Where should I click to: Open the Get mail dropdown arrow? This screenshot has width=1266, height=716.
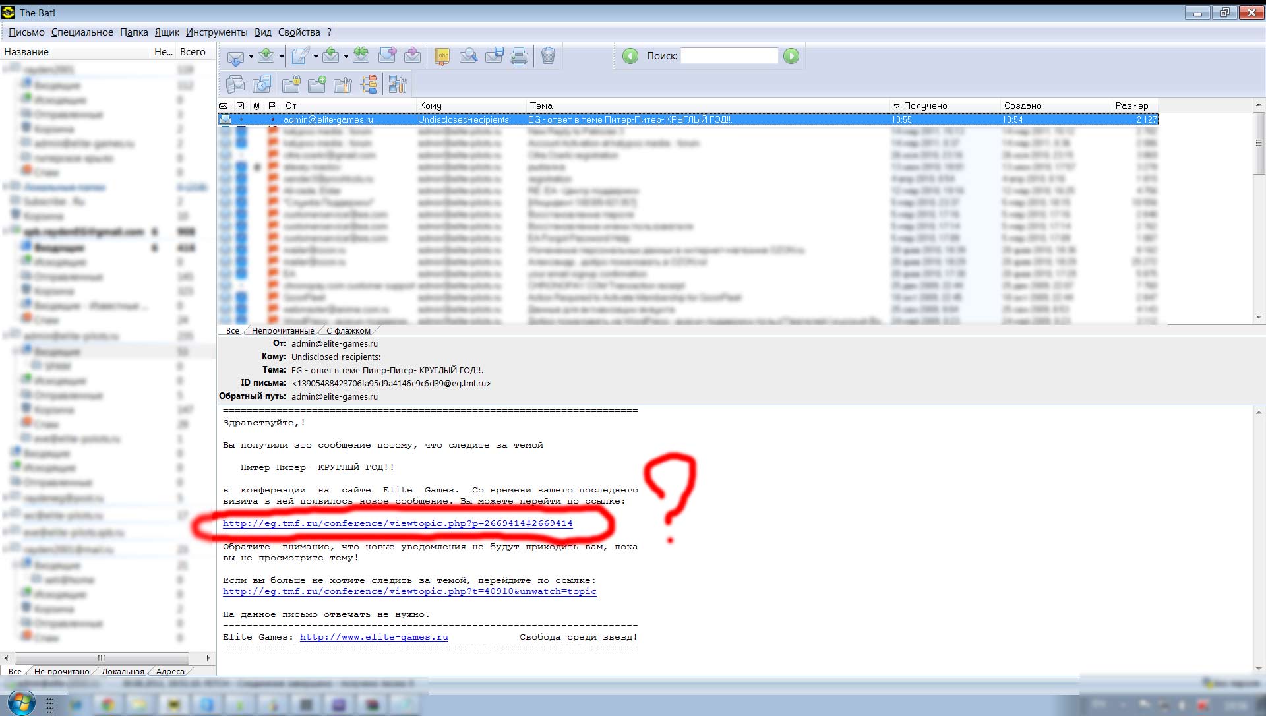pos(251,57)
